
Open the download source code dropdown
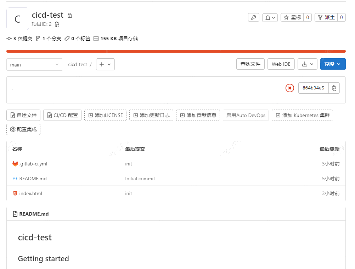[x=307, y=64]
